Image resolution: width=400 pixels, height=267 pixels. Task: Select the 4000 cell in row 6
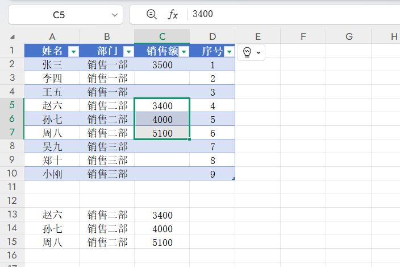[x=162, y=120]
